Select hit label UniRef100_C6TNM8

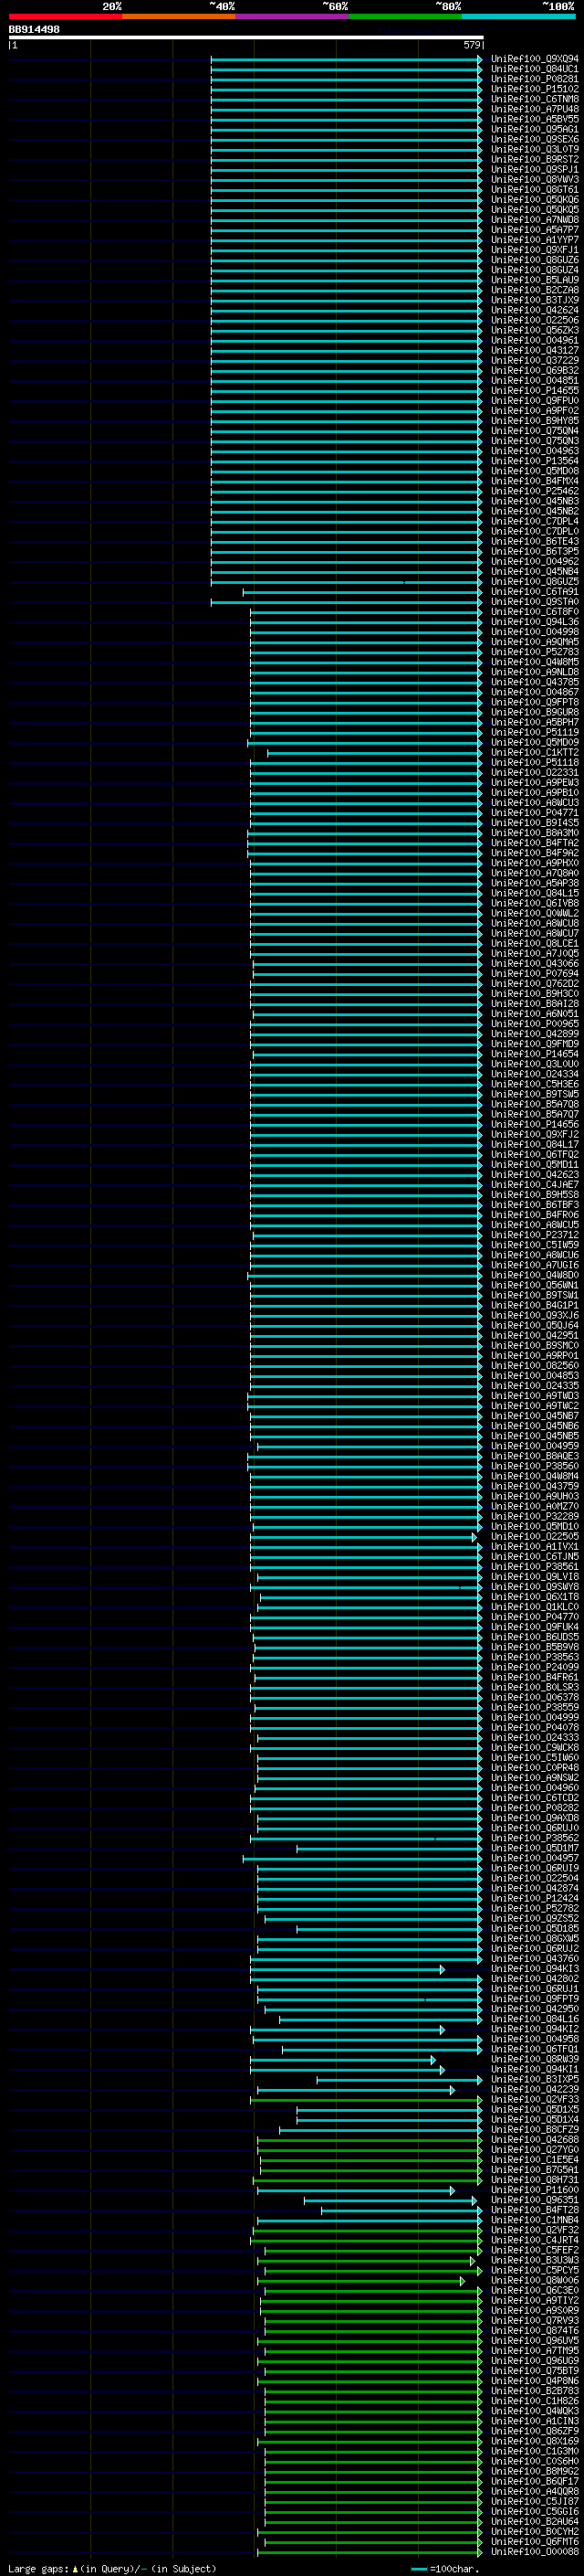click(x=535, y=99)
